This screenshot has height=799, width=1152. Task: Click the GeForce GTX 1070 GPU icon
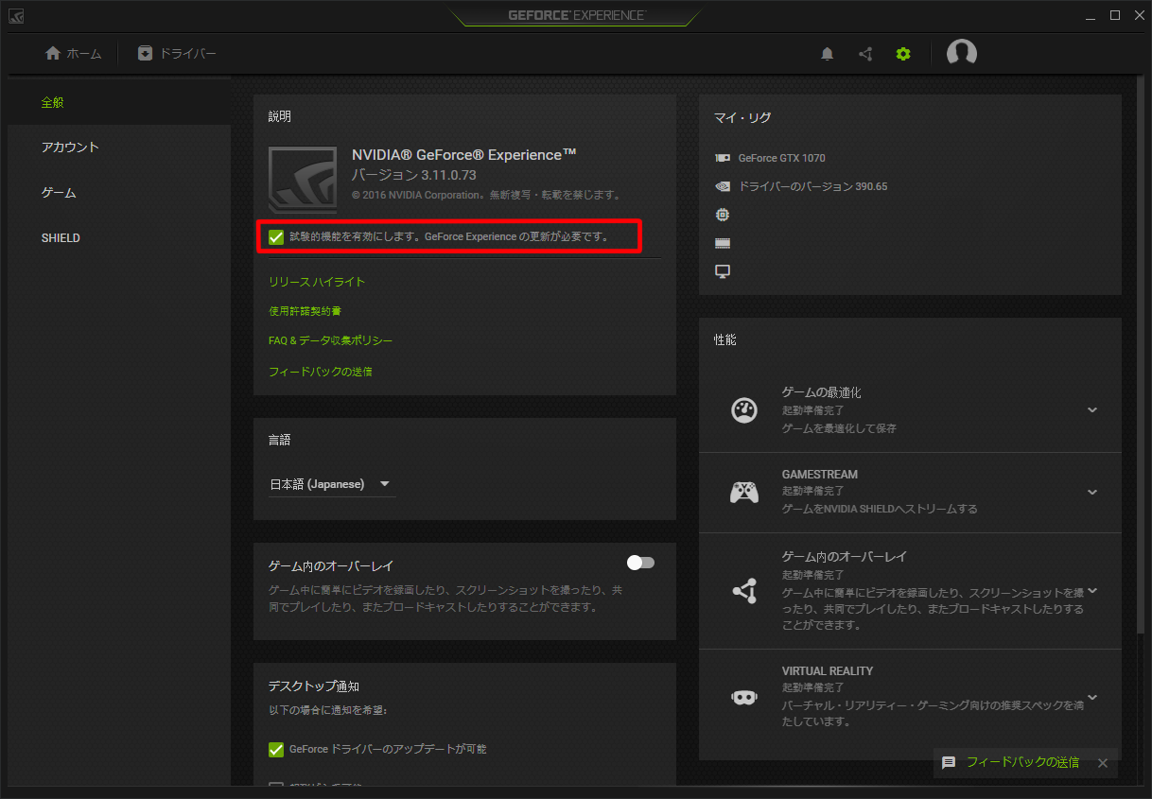tap(723, 158)
